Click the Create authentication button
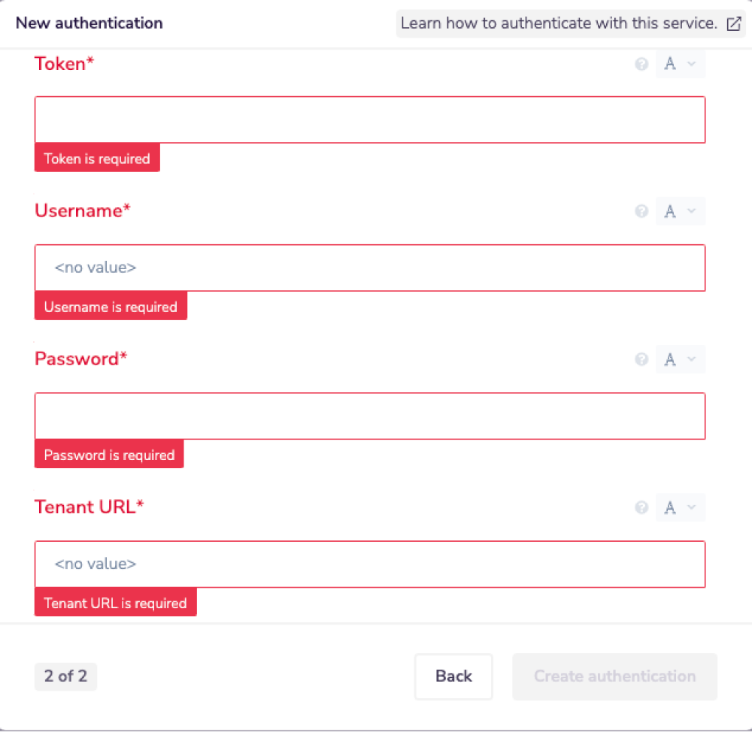 pos(614,676)
